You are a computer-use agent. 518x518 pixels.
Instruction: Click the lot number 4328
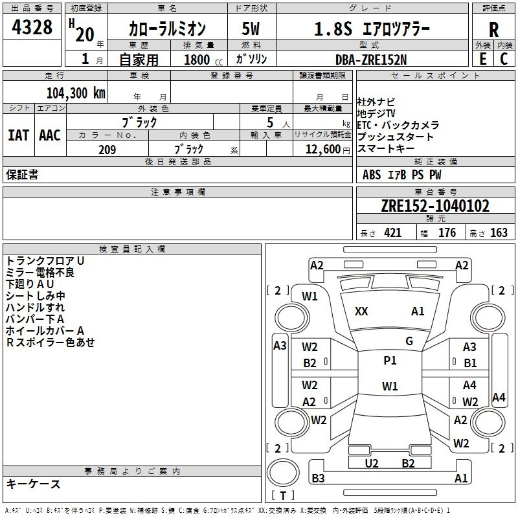tap(32, 28)
